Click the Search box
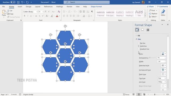 [87, 2]
